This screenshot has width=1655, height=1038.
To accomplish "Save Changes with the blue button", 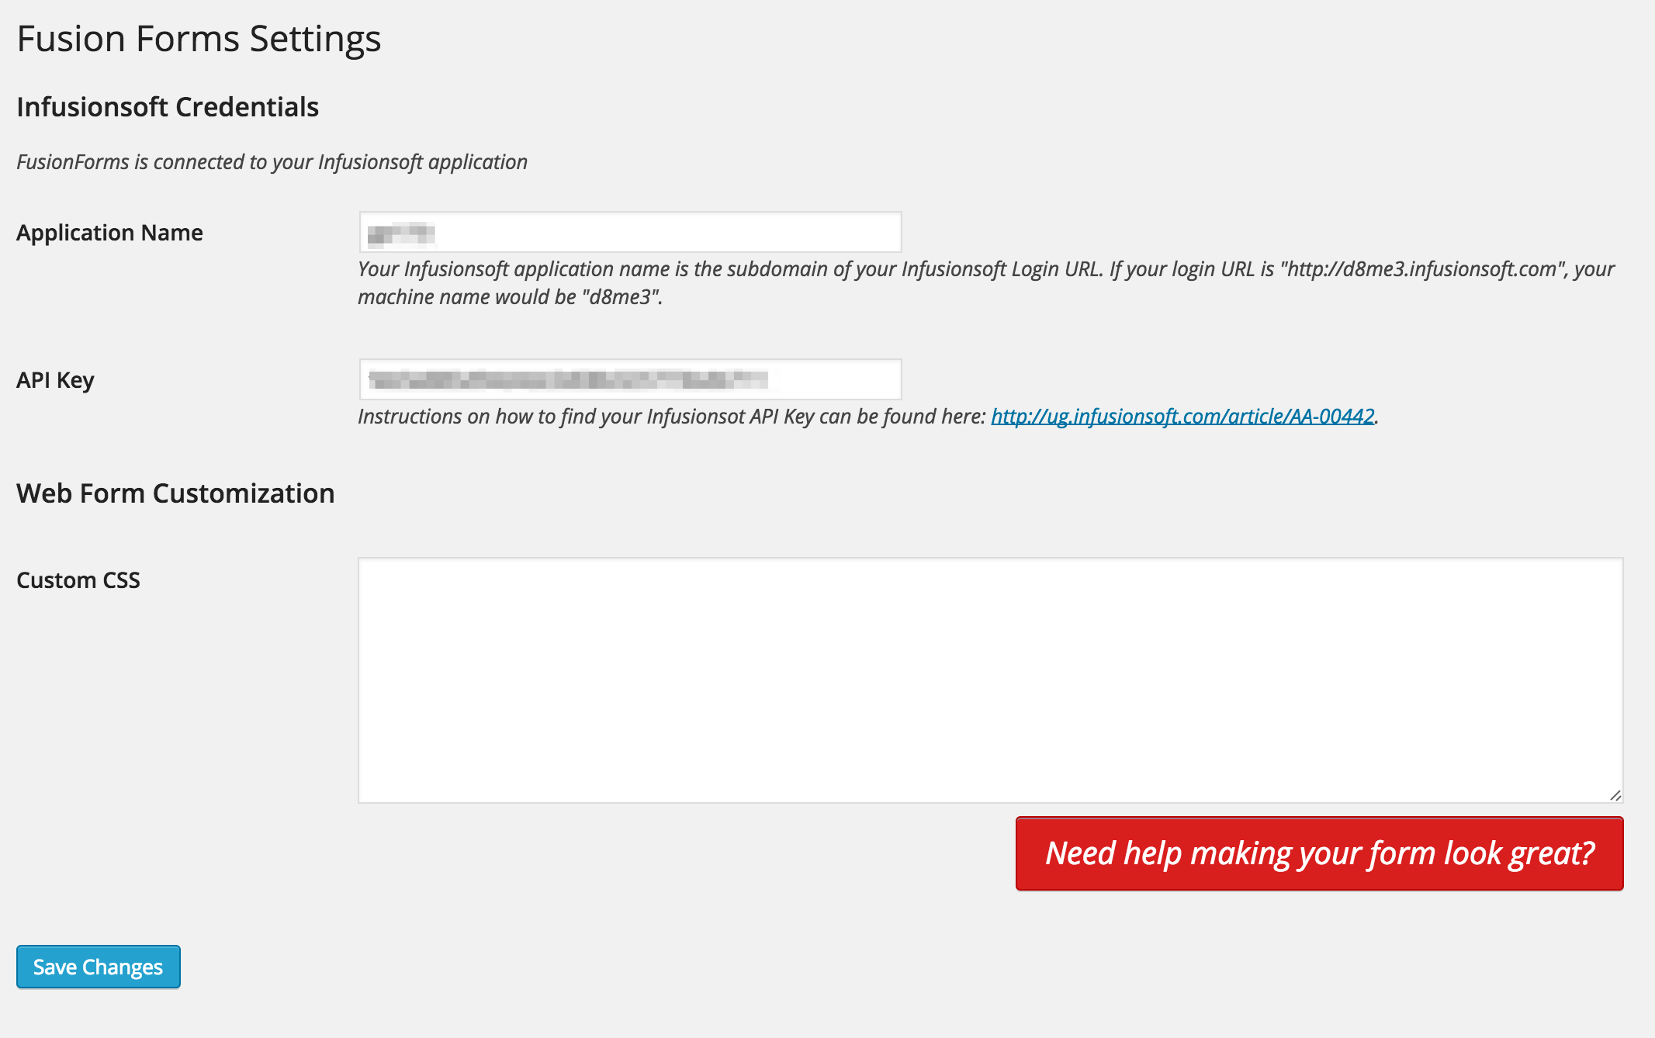I will [x=99, y=967].
